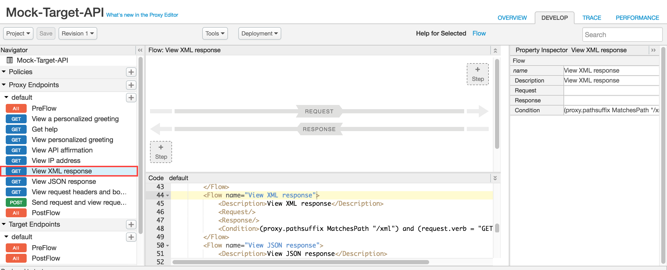Add a Step to the Response pipeline
The height and width of the screenshot is (270, 667).
tap(161, 152)
